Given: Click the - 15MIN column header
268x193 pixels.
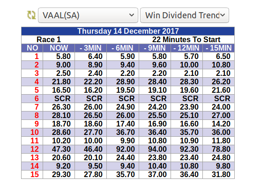Looking at the screenshot, I should [219, 48].
